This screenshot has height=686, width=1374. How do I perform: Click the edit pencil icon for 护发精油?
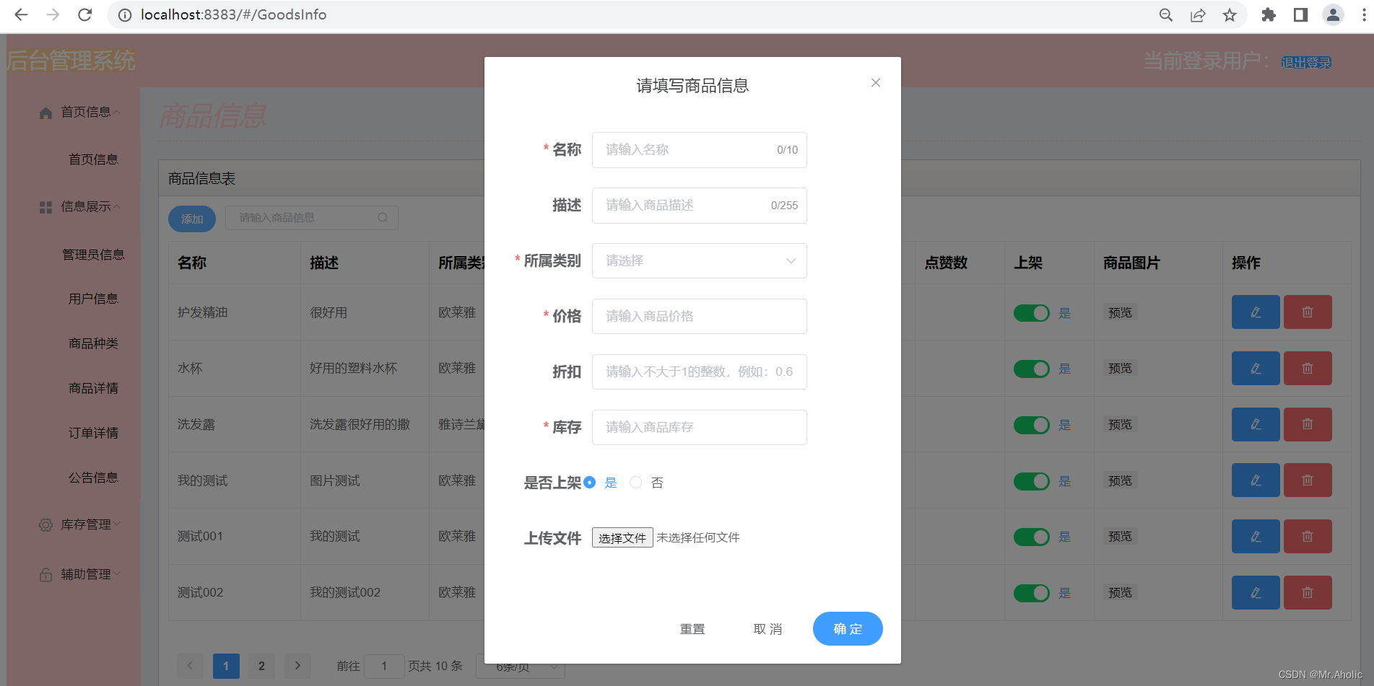pos(1255,312)
